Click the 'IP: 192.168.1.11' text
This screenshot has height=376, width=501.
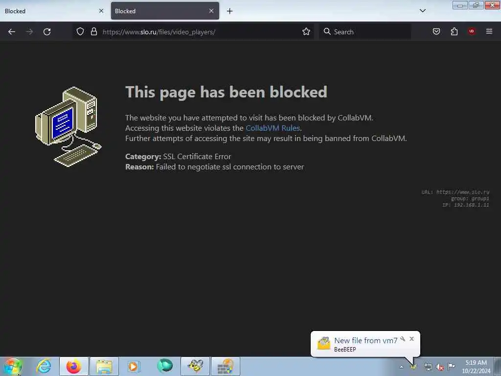[466, 205]
